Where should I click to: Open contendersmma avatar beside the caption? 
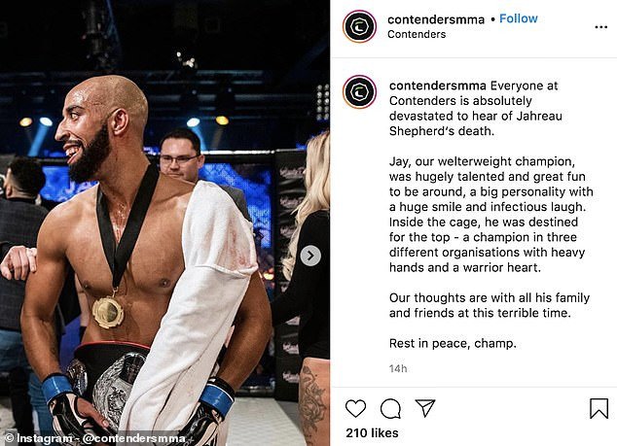(x=359, y=92)
